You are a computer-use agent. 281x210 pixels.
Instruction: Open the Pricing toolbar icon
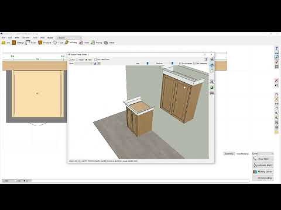point(93,43)
